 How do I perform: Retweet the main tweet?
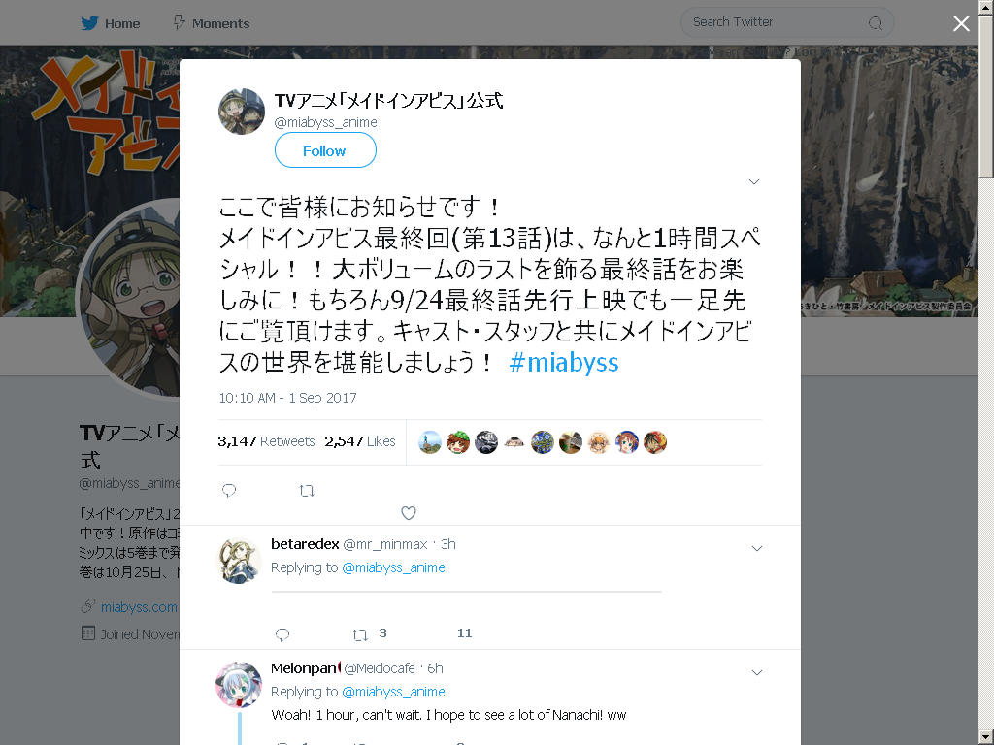(307, 490)
